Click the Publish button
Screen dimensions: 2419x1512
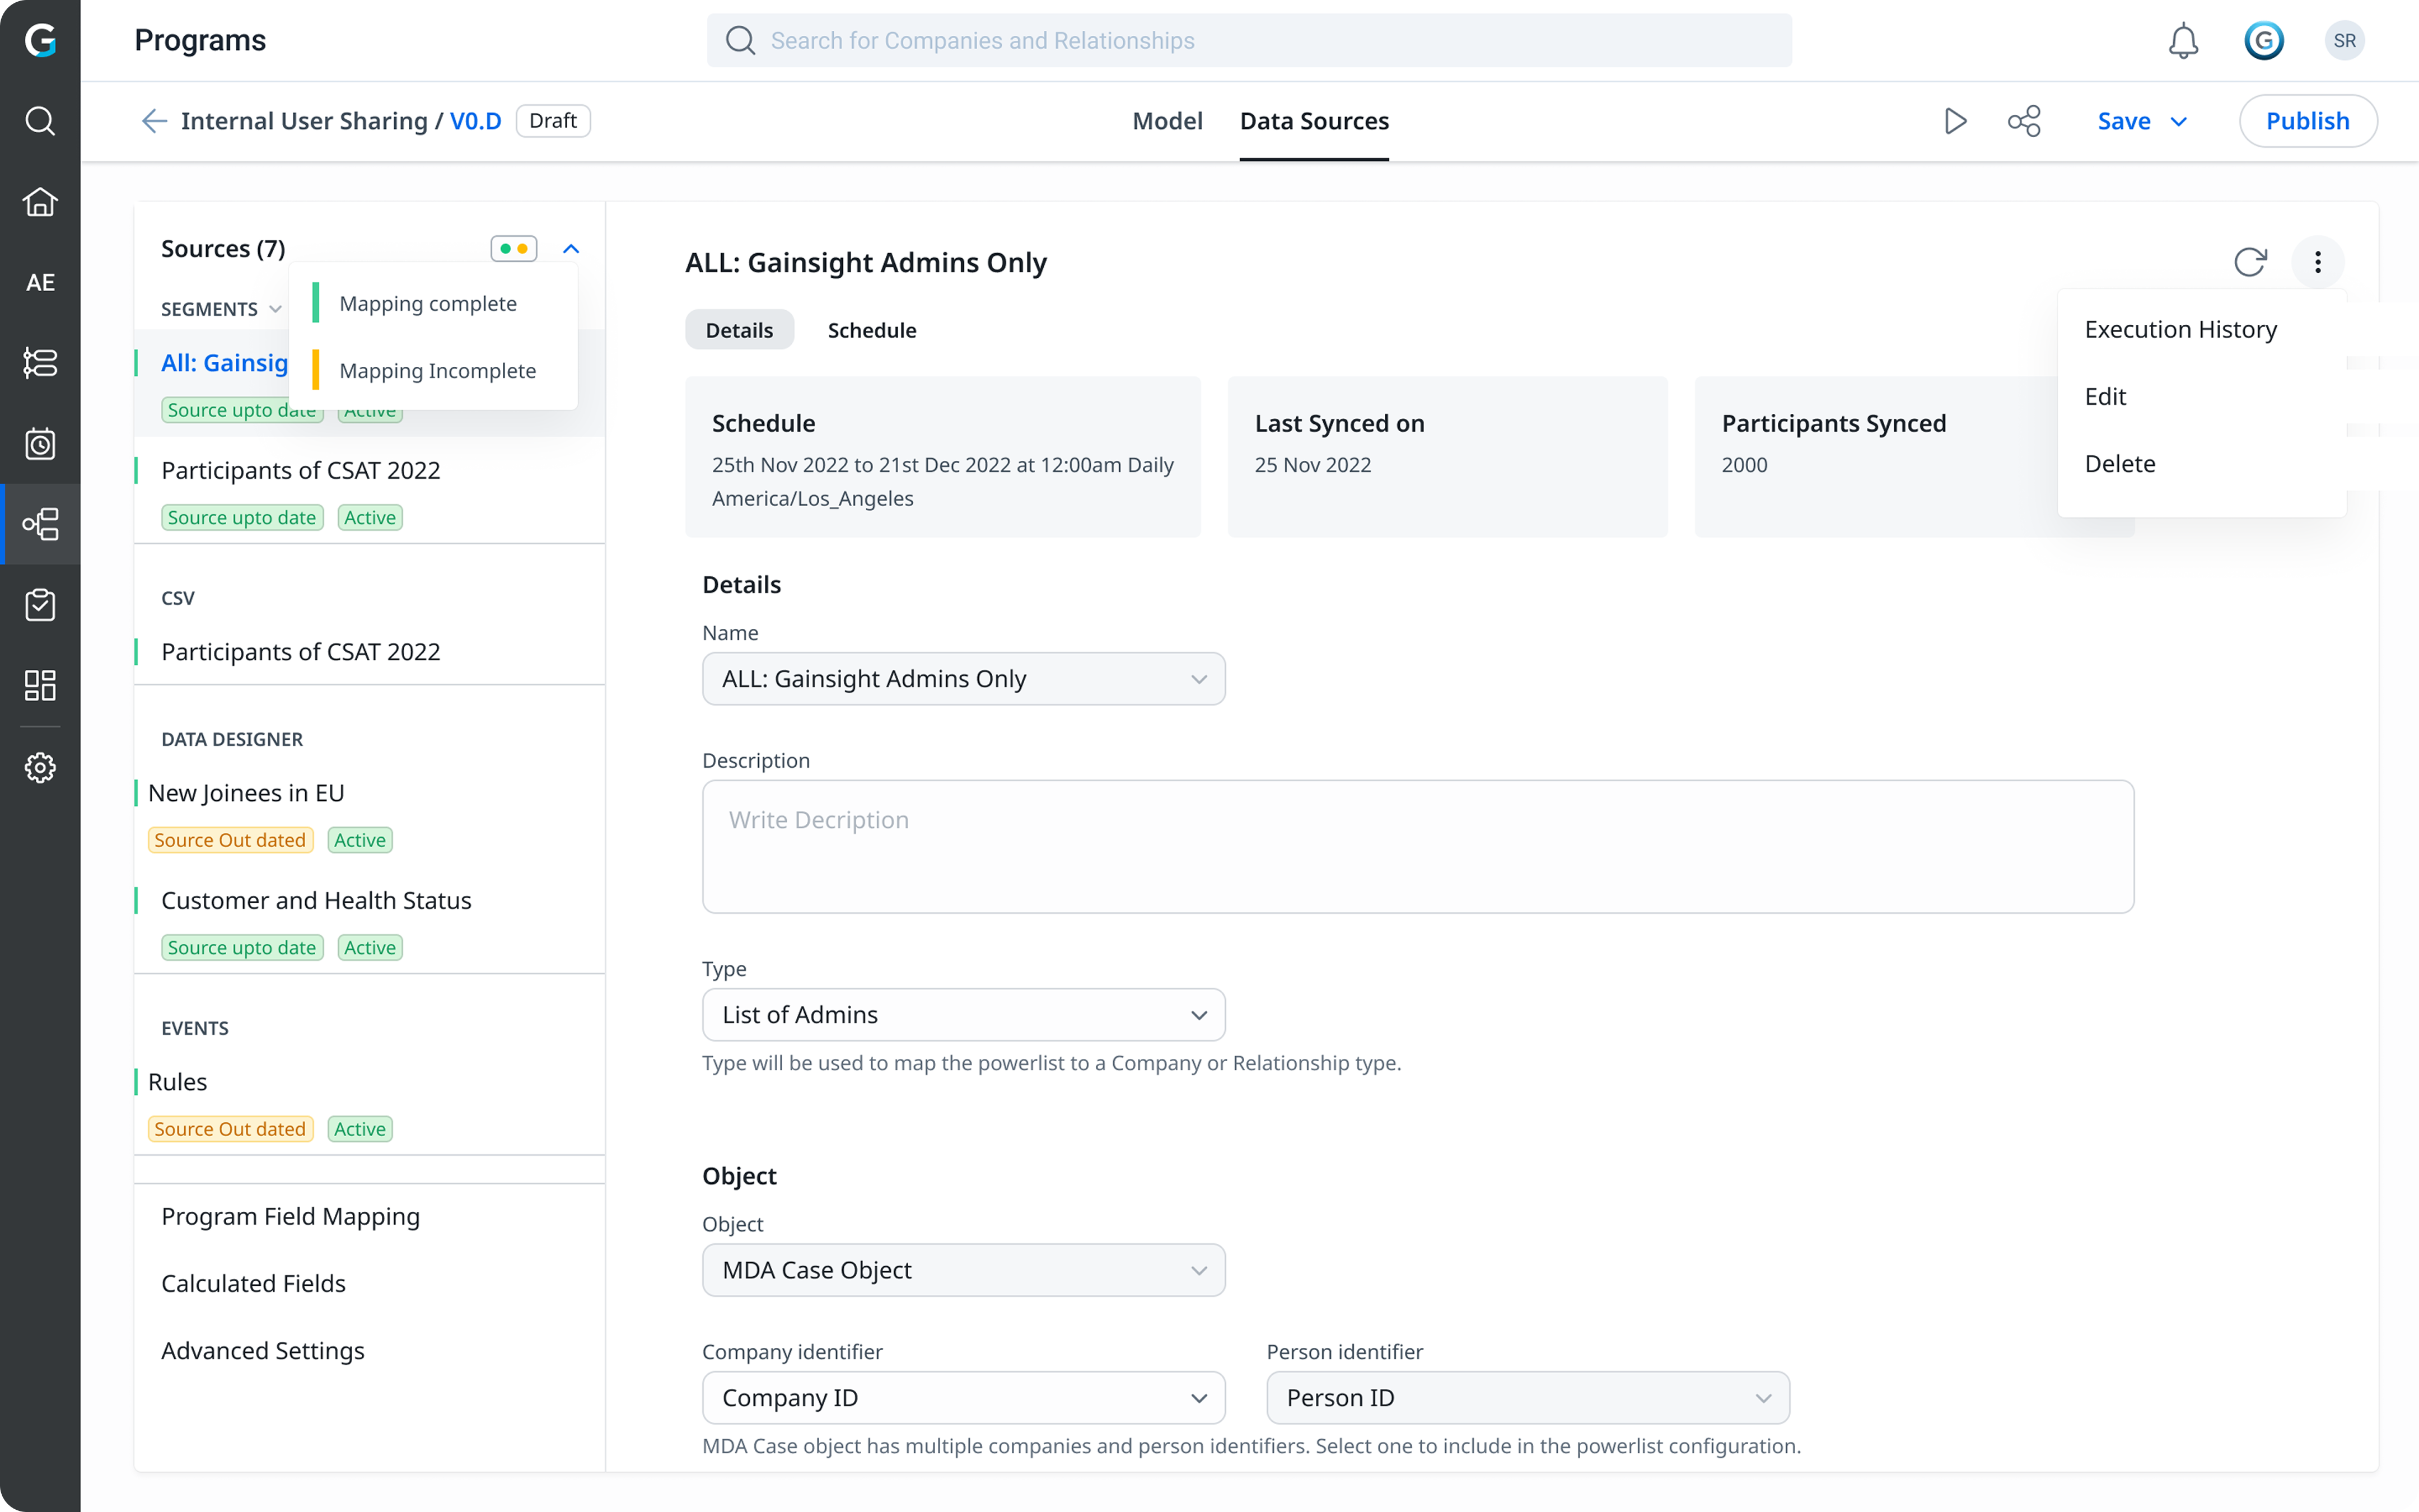point(2307,121)
